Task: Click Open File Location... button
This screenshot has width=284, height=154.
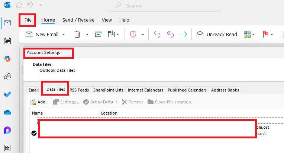Action: [x=171, y=102]
